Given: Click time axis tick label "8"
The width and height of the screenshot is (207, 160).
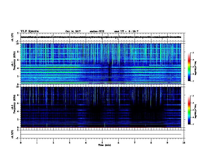Looking at the screenshot, I should click(151, 143).
